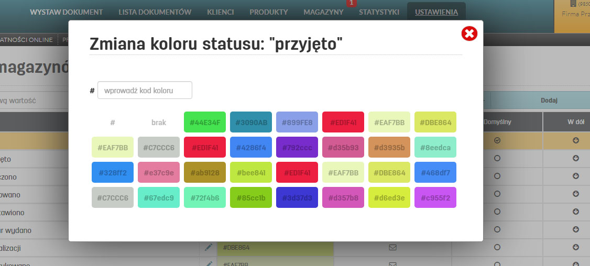The image size is (590, 266).
Task: Click the envelope icon in the 'alizacji' row
Action: [x=392, y=247]
